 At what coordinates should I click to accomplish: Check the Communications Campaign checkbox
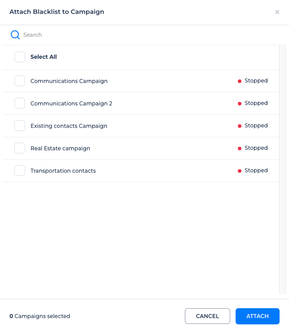[20, 81]
